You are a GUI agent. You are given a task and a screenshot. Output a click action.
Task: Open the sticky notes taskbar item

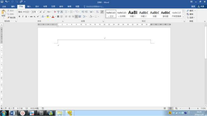click(x=60, y=113)
